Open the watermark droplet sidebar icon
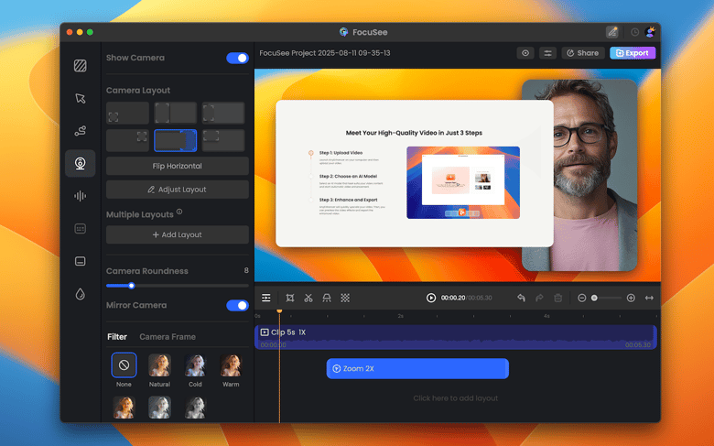 click(81, 294)
